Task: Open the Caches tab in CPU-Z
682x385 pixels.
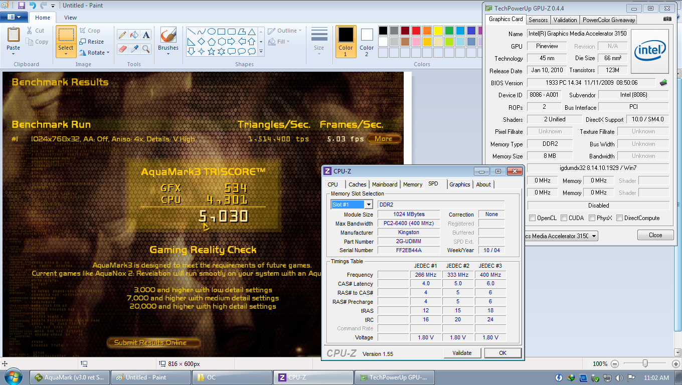Action: 358,184
